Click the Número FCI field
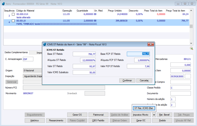Viewport: 197px width, 126px height. click(x=64, y=88)
